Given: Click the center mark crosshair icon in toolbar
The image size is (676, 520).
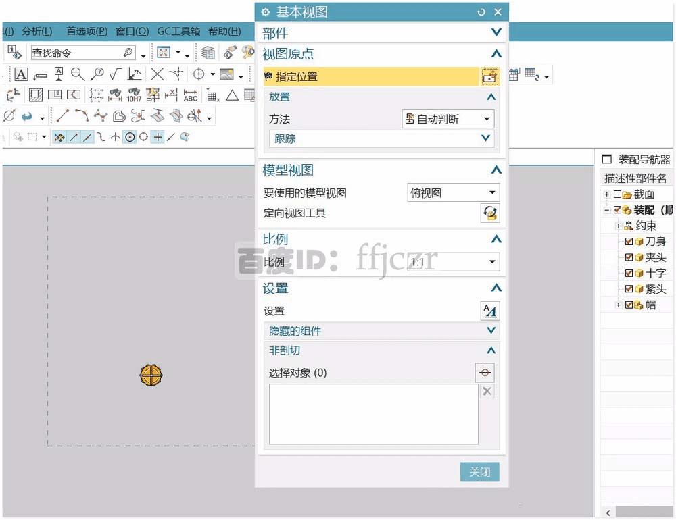Looking at the screenshot, I should click(197, 74).
